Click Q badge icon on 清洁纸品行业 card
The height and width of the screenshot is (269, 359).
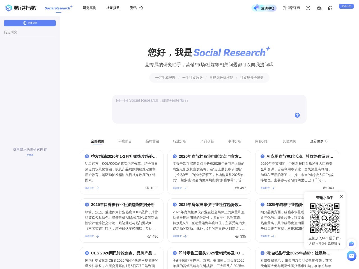click(263, 253)
